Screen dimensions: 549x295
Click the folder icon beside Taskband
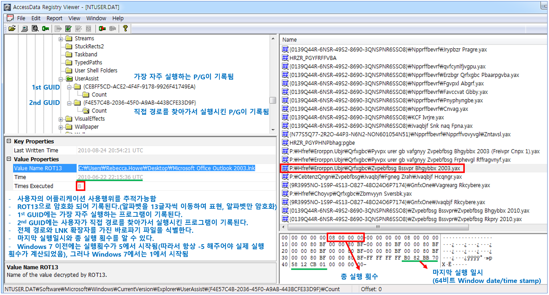point(69,54)
